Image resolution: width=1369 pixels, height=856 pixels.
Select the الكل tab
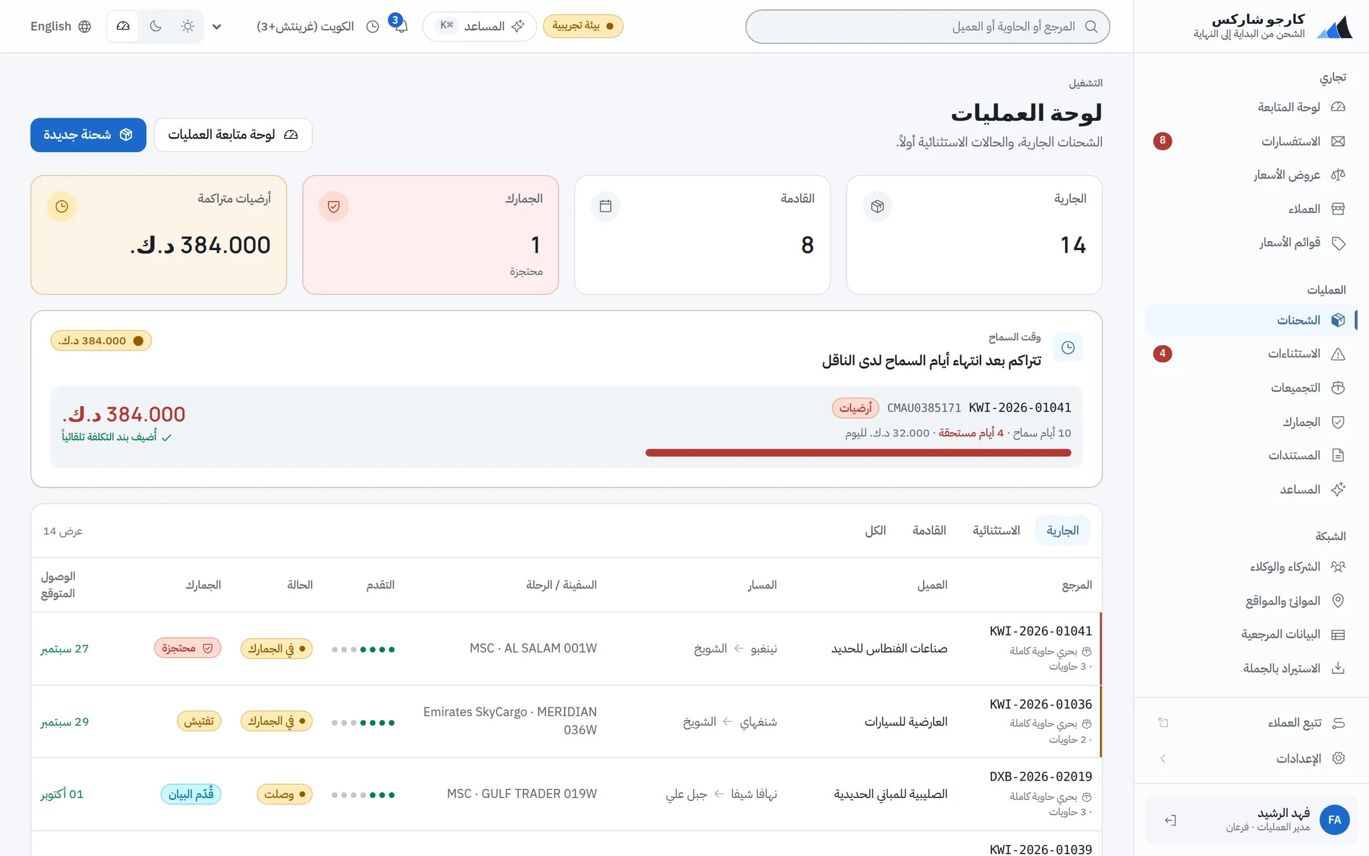[875, 530]
